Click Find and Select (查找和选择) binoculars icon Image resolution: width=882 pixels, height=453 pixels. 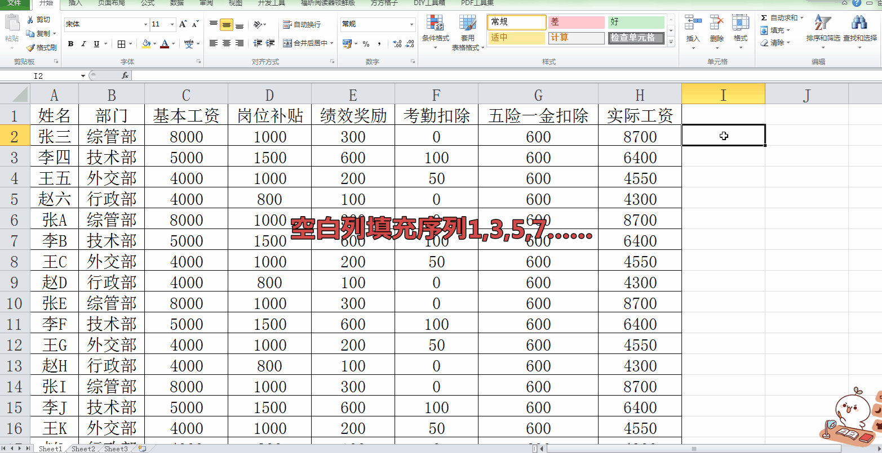[859, 22]
